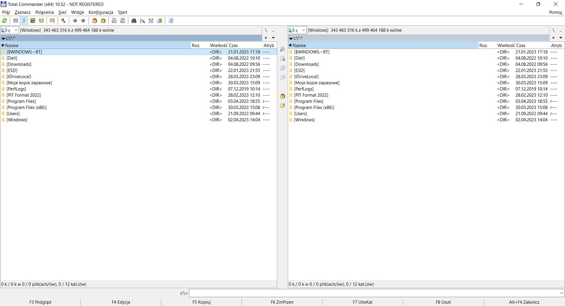Open multi-rename tool icon

(142, 21)
